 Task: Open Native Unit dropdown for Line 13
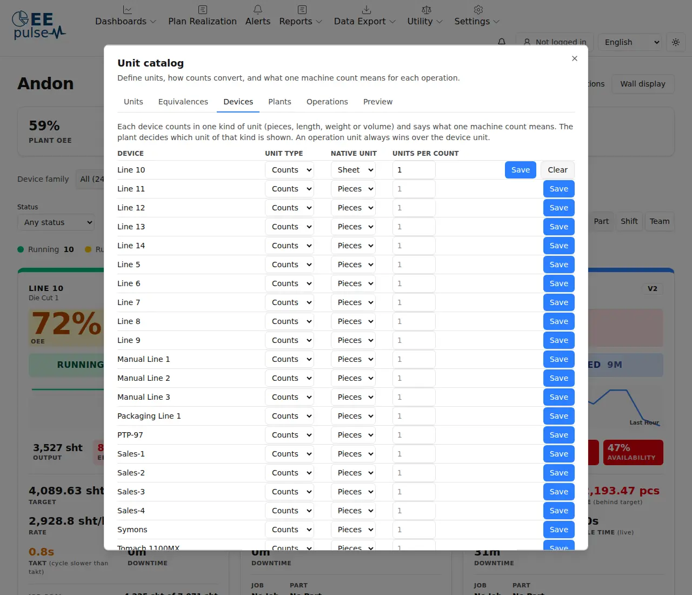353,227
